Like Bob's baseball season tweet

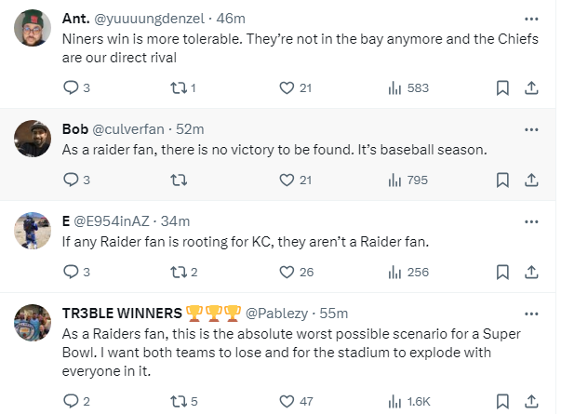point(287,180)
